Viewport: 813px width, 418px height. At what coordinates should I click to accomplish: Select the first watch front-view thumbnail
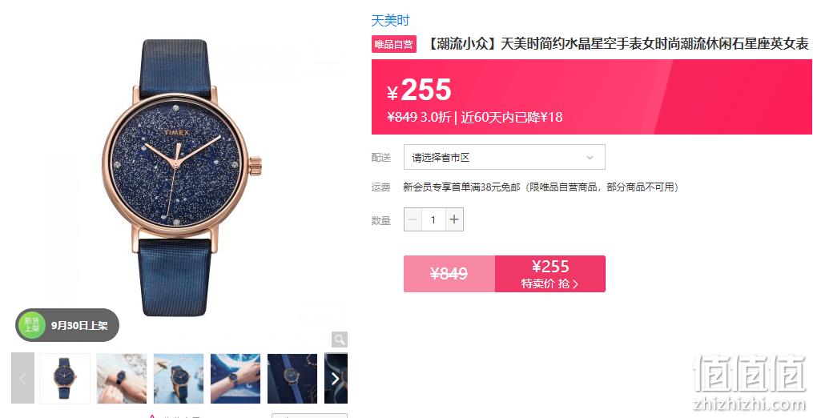point(65,379)
